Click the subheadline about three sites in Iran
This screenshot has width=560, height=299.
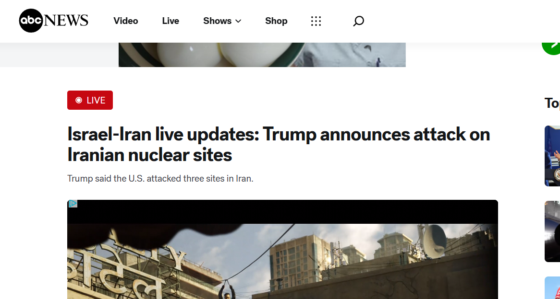pyautogui.click(x=160, y=178)
